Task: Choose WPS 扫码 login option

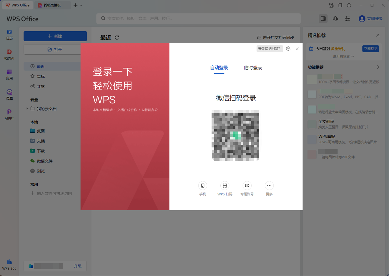Action: click(225, 189)
